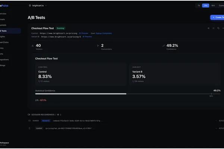Select the 90d time range
The image size is (224, 149).
213,6
